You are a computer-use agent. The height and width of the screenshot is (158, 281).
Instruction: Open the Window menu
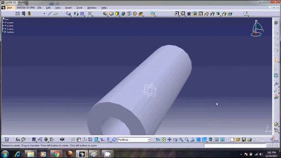coord(92,8)
